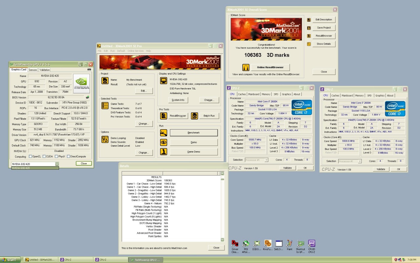Open the Driver Cleaner desktop shortcut
Image resolution: width=420 pixels, height=263 pixels.
point(235,244)
